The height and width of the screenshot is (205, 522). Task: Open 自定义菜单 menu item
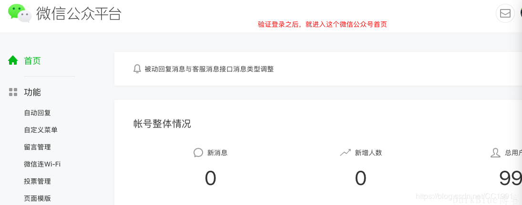(x=41, y=130)
